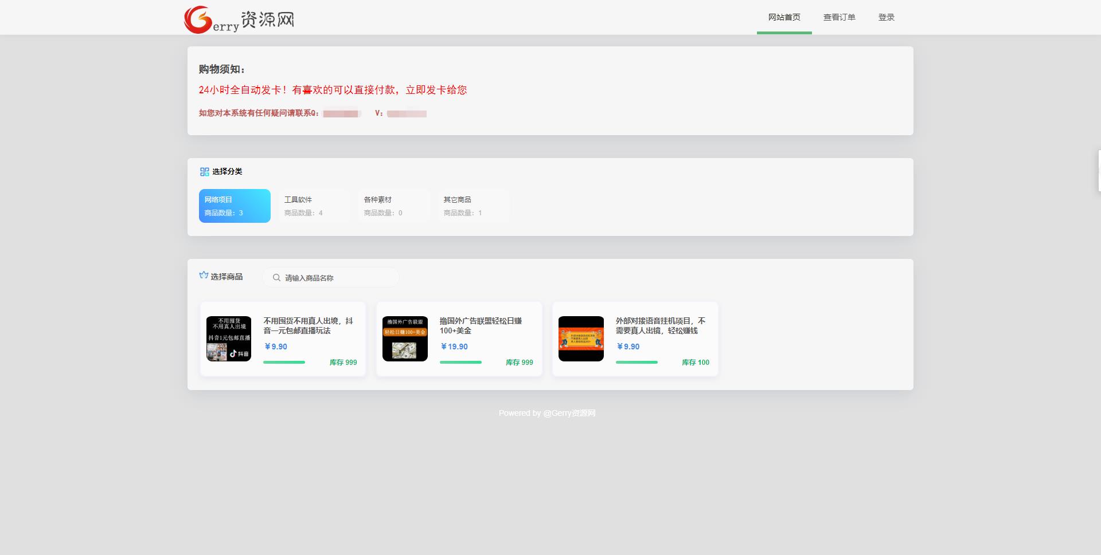Select the ￥19.90 priced product card
The width and height of the screenshot is (1101, 555).
459,338
